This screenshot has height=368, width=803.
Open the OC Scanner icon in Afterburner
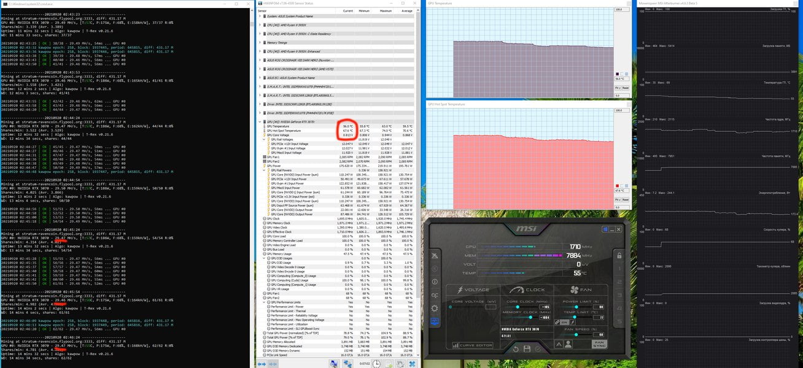point(435,295)
